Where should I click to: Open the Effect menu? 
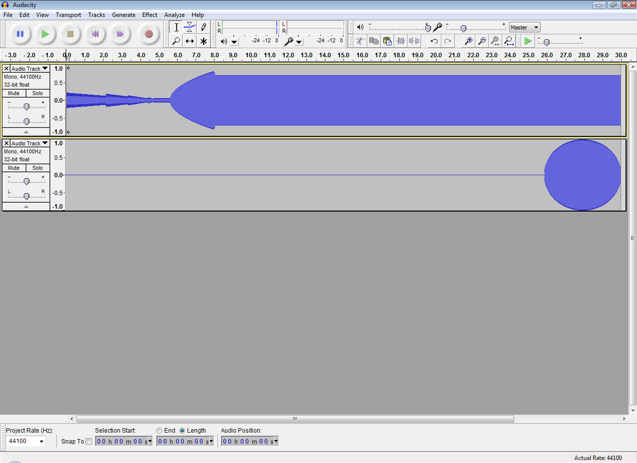pos(150,15)
